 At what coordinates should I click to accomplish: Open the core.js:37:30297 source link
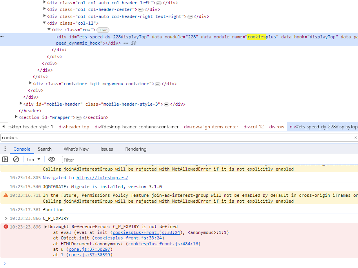89,249
